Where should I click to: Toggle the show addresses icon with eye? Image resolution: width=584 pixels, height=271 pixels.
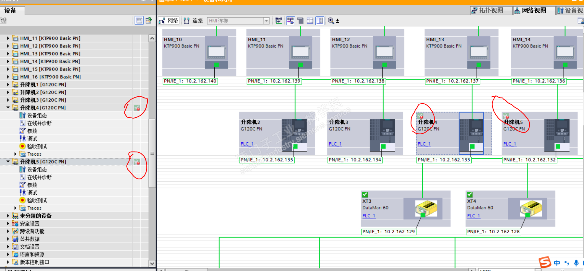tap(290, 21)
